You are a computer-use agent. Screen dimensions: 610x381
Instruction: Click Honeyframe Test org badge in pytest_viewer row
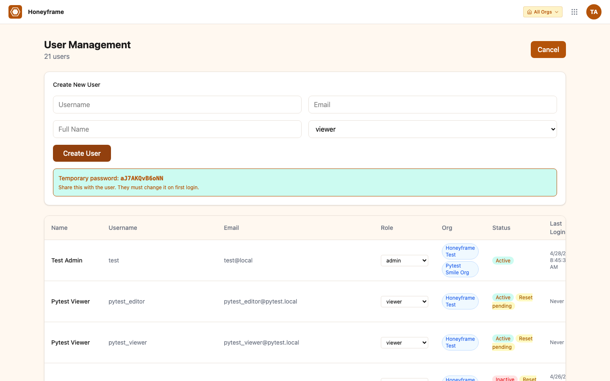[460, 342]
